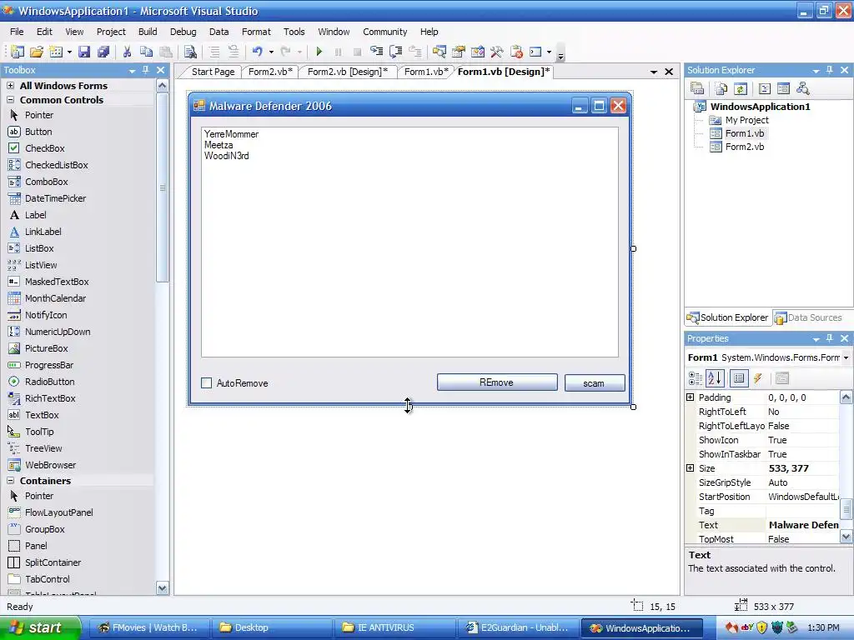Click Show All Files icon in Solution Explorer
854x640 pixels.
coord(721,88)
